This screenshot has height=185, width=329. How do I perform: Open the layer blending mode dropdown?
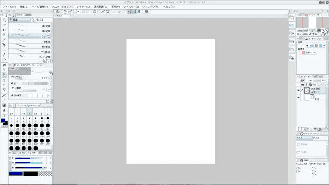pos(306,80)
